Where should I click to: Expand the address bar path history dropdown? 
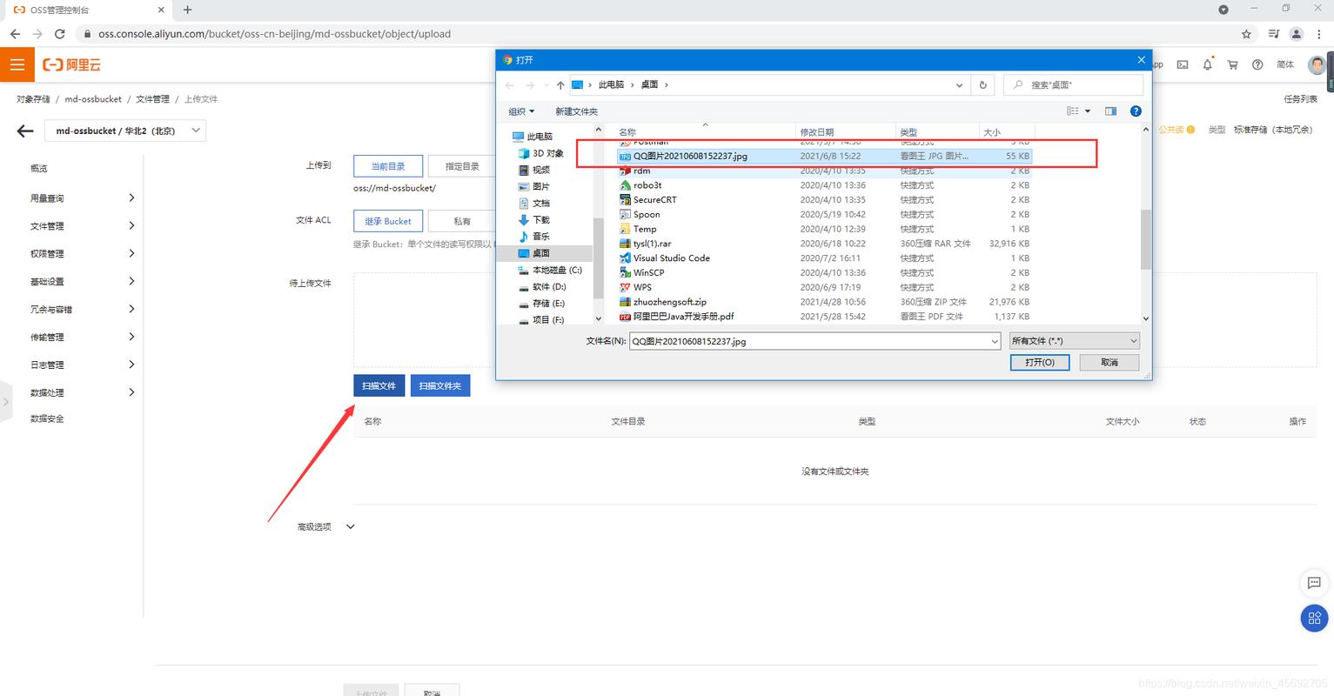pos(959,85)
